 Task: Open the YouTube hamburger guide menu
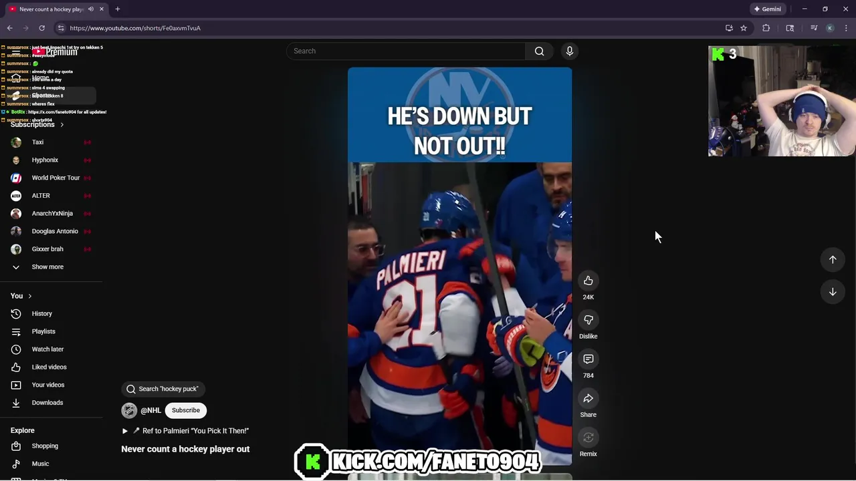15,51
